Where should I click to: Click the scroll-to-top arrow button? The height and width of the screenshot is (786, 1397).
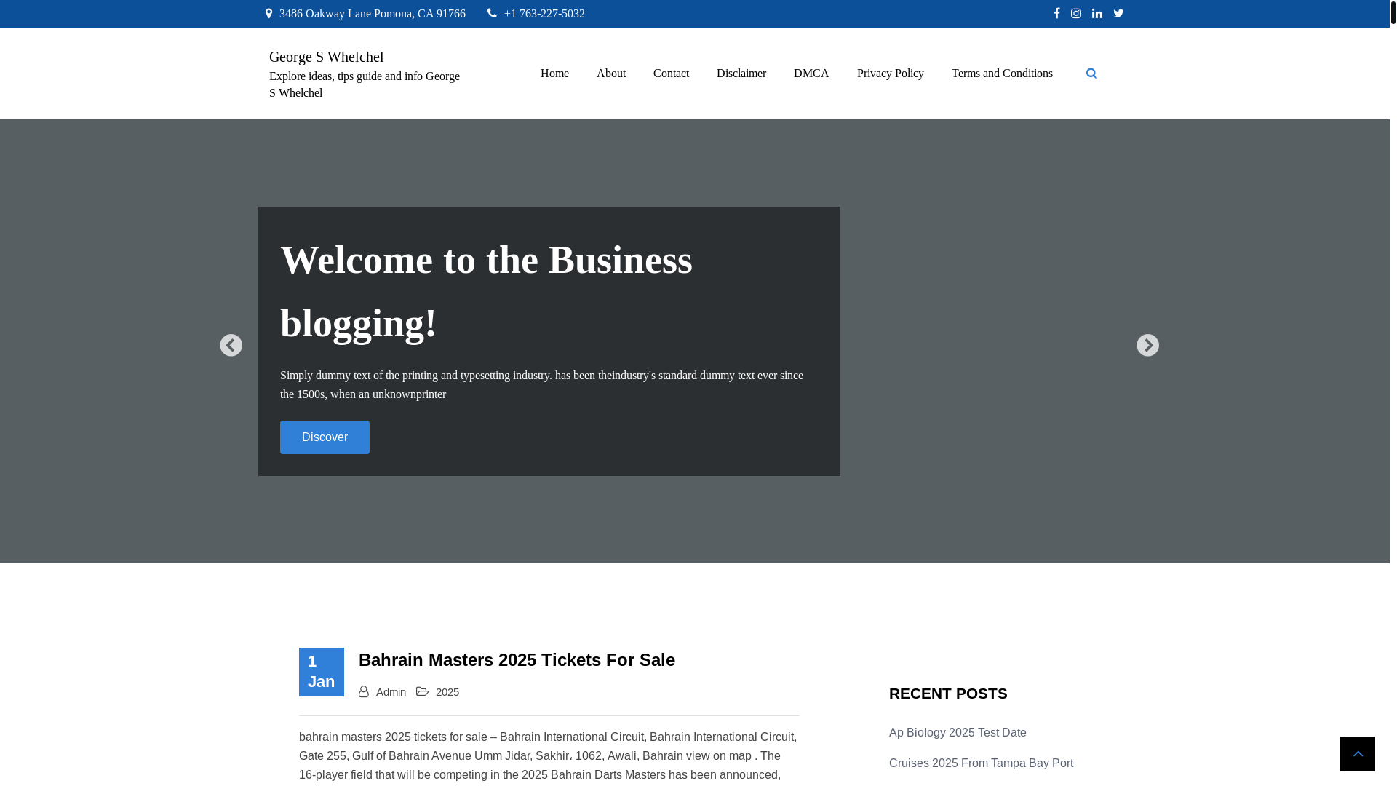pos(1358,753)
